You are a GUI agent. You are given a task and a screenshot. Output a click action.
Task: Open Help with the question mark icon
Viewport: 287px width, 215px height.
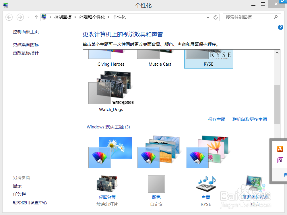pos(280,28)
